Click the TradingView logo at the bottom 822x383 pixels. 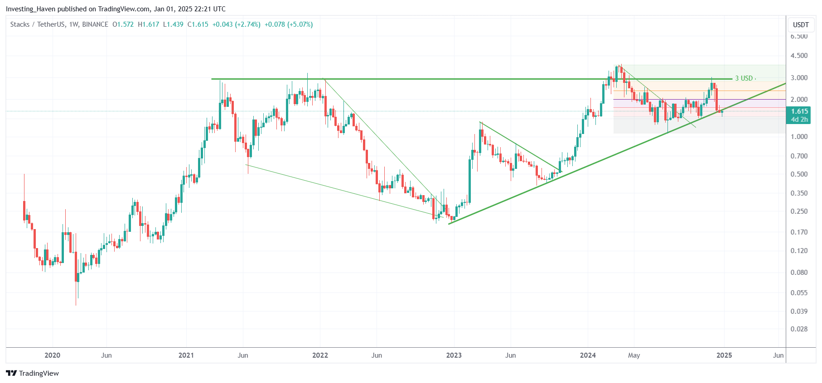[x=33, y=373]
